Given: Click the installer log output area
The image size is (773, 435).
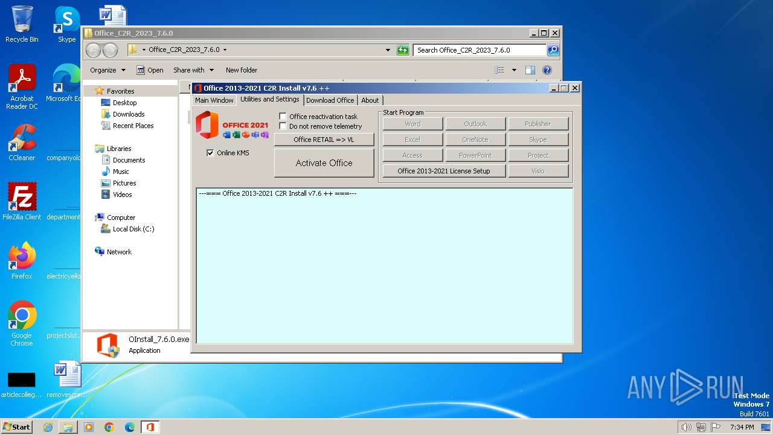Looking at the screenshot, I should [x=385, y=265].
